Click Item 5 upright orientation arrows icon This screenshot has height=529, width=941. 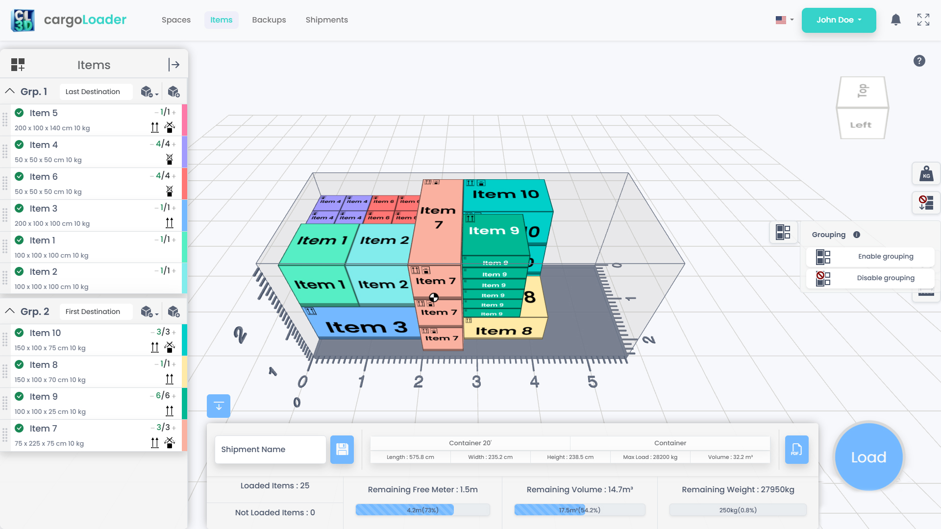(155, 127)
